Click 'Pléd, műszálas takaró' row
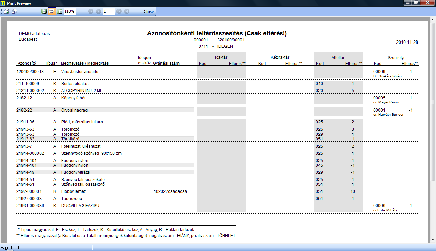436x251 pixels. [x=82, y=122]
